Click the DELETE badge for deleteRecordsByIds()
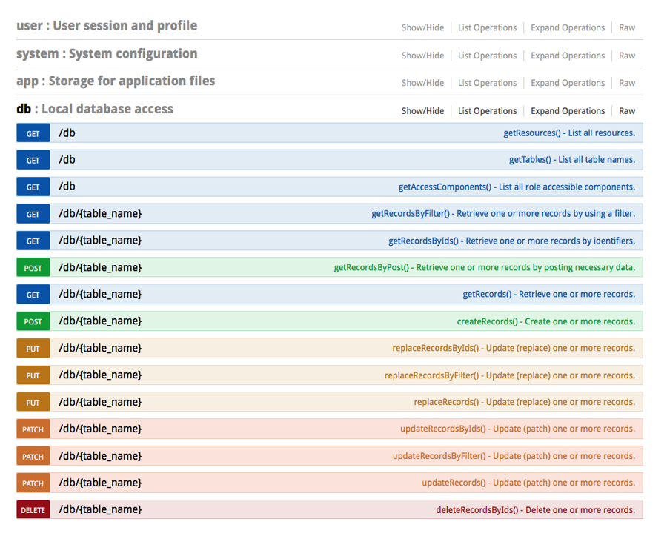This screenshot has width=667, height=533. click(x=33, y=510)
